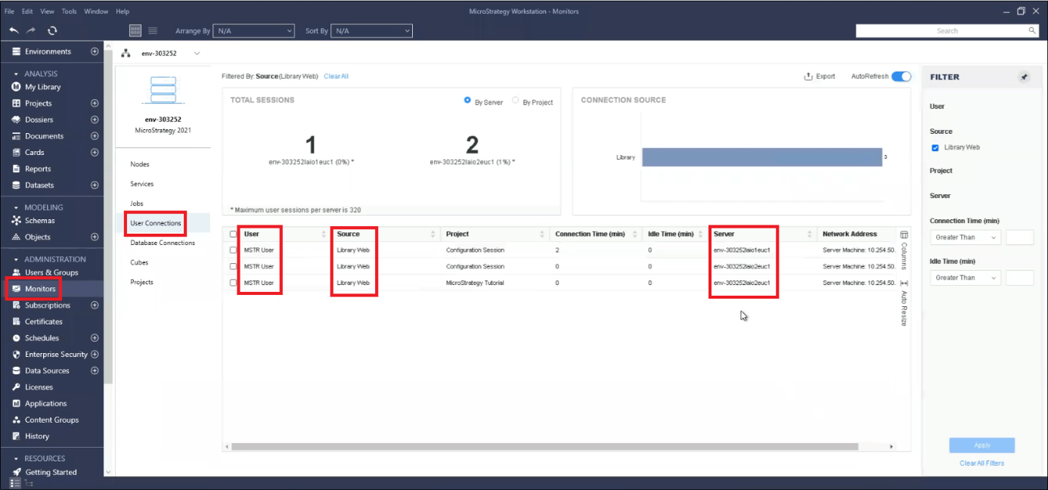Click the undo arrow icon
The height and width of the screenshot is (490, 1048).
[x=14, y=30]
